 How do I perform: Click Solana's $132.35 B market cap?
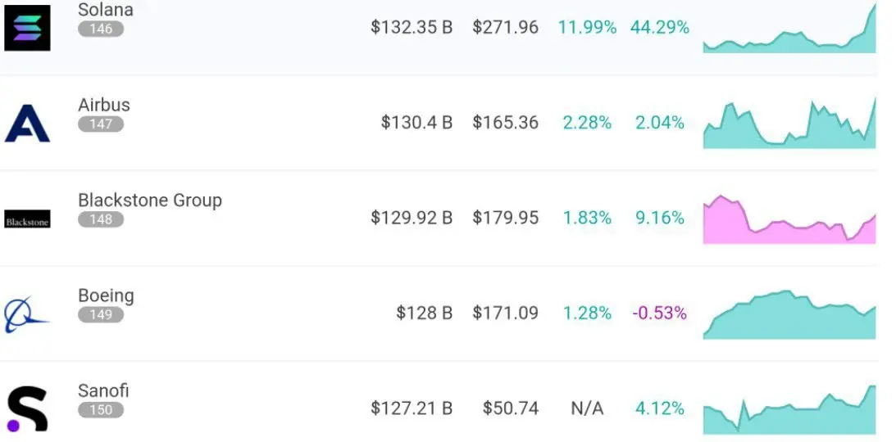click(412, 27)
